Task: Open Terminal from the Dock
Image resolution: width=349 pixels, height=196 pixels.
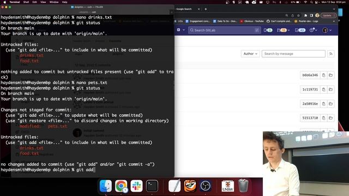Action: [x=152, y=186]
